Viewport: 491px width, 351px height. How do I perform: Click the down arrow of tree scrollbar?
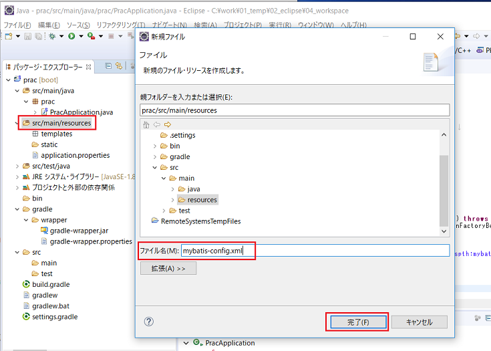(444, 231)
